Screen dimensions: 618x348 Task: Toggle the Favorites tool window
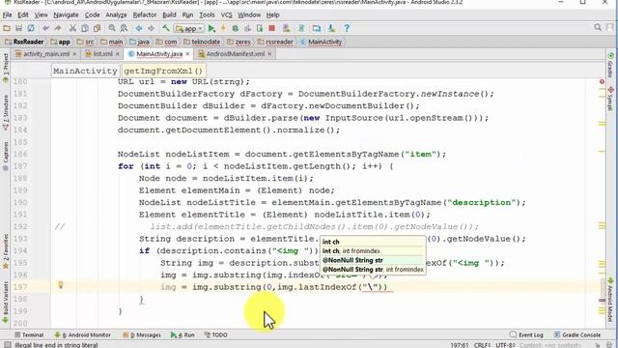pyautogui.click(x=5, y=251)
